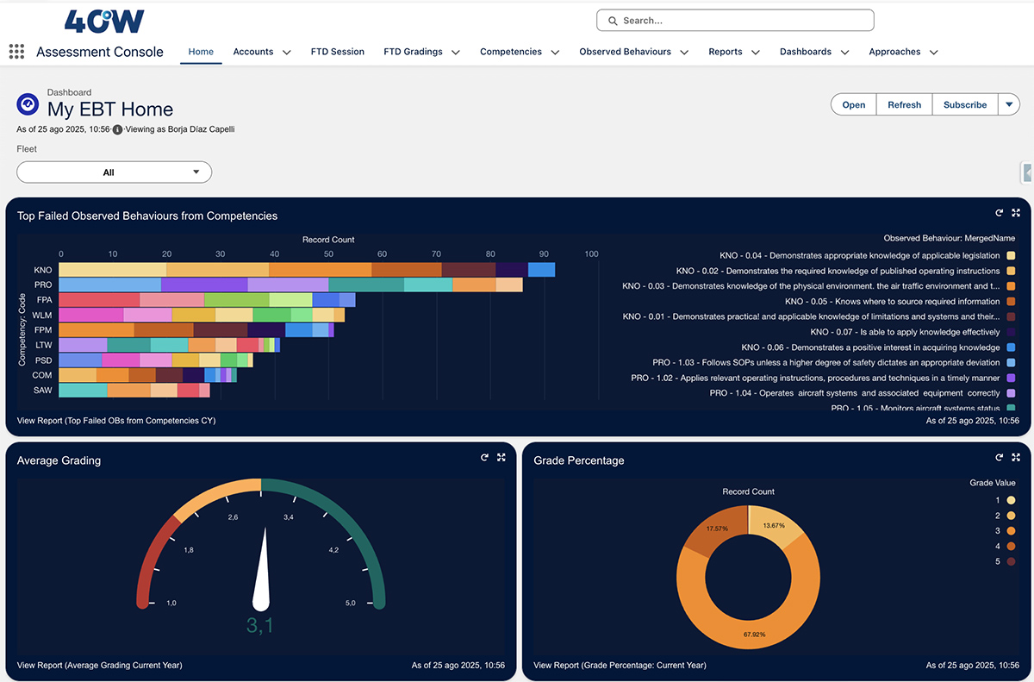Expand the Top Failed Observed Behaviours chart
This screenshot has width=1034, height=682.
pos(1016,213)
